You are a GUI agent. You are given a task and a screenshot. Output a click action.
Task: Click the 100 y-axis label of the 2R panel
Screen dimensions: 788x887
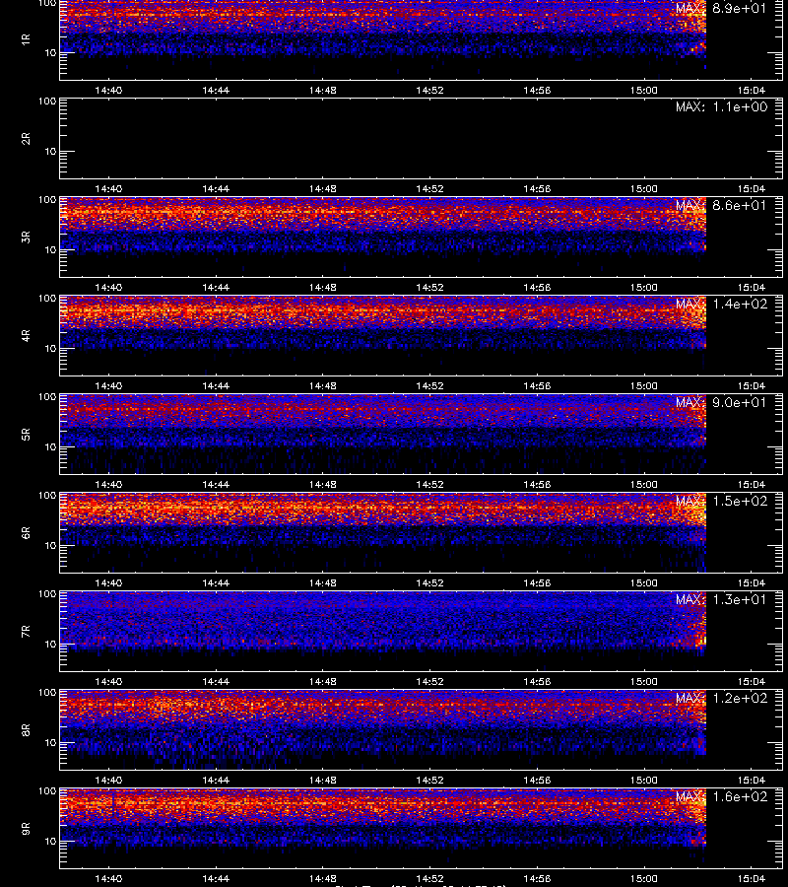pyautogui.click(x=47, y=102)
